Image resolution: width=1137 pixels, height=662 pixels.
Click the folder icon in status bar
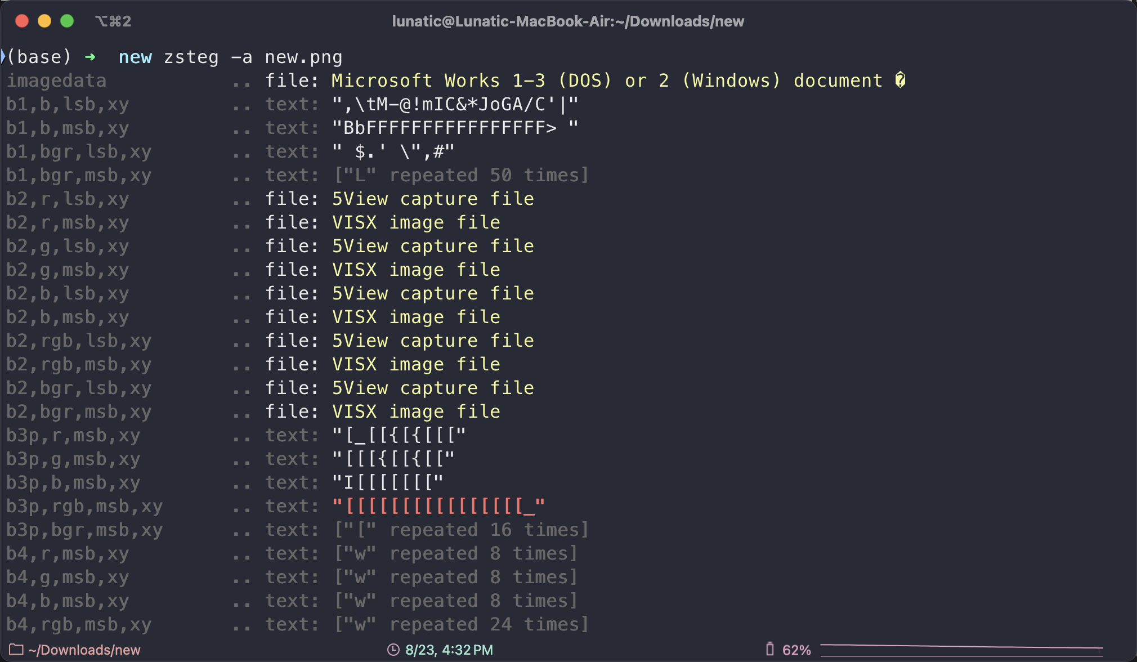[16, 650]
